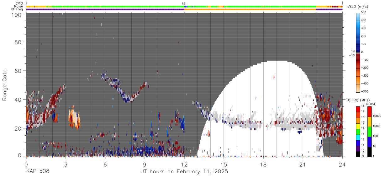
Task: Click the y-axis tick label 20
Action: 18,128
